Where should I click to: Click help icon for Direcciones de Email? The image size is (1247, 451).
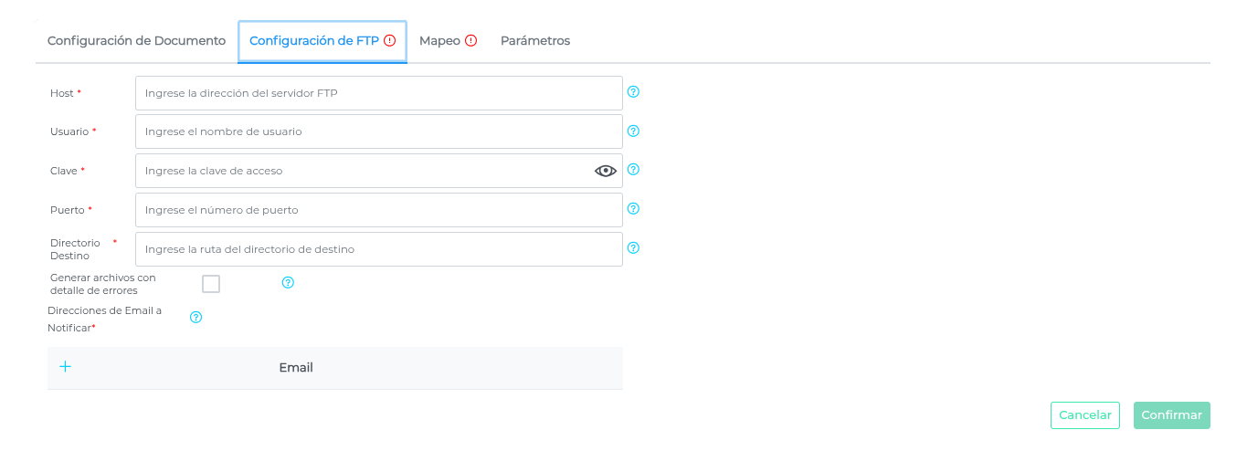[x=196, y=318]
